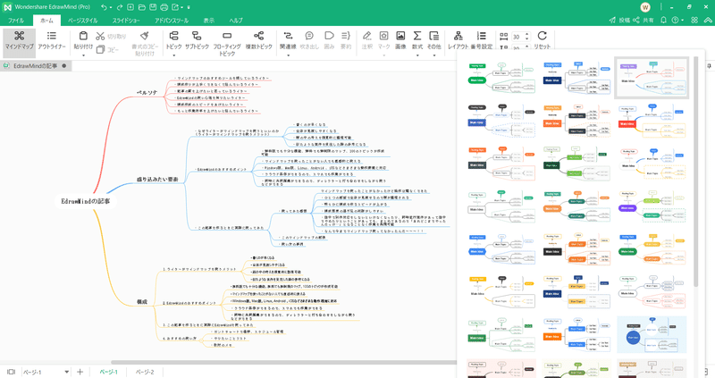Open the その他 more insert options
This screenshot has width=715, height=378.
tap(434, 39)
